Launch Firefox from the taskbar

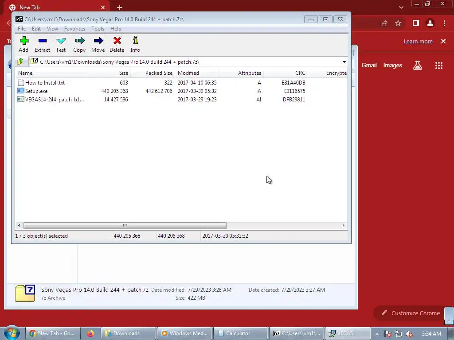click(x=90, y=333)
